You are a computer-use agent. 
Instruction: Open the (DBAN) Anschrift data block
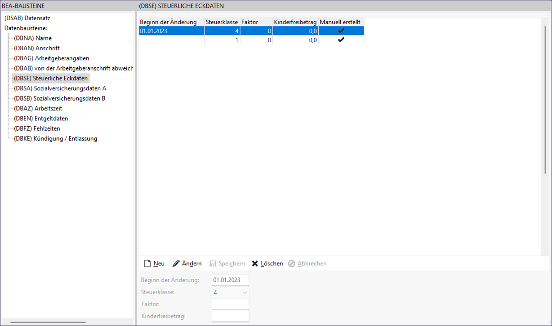pyautogui.click(x=37, y=48)
